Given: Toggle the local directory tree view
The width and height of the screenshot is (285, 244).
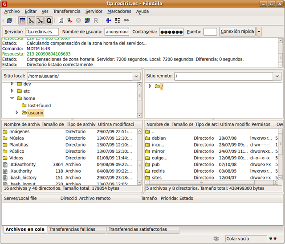Looking at the screenshot, I should pos(31,20).
